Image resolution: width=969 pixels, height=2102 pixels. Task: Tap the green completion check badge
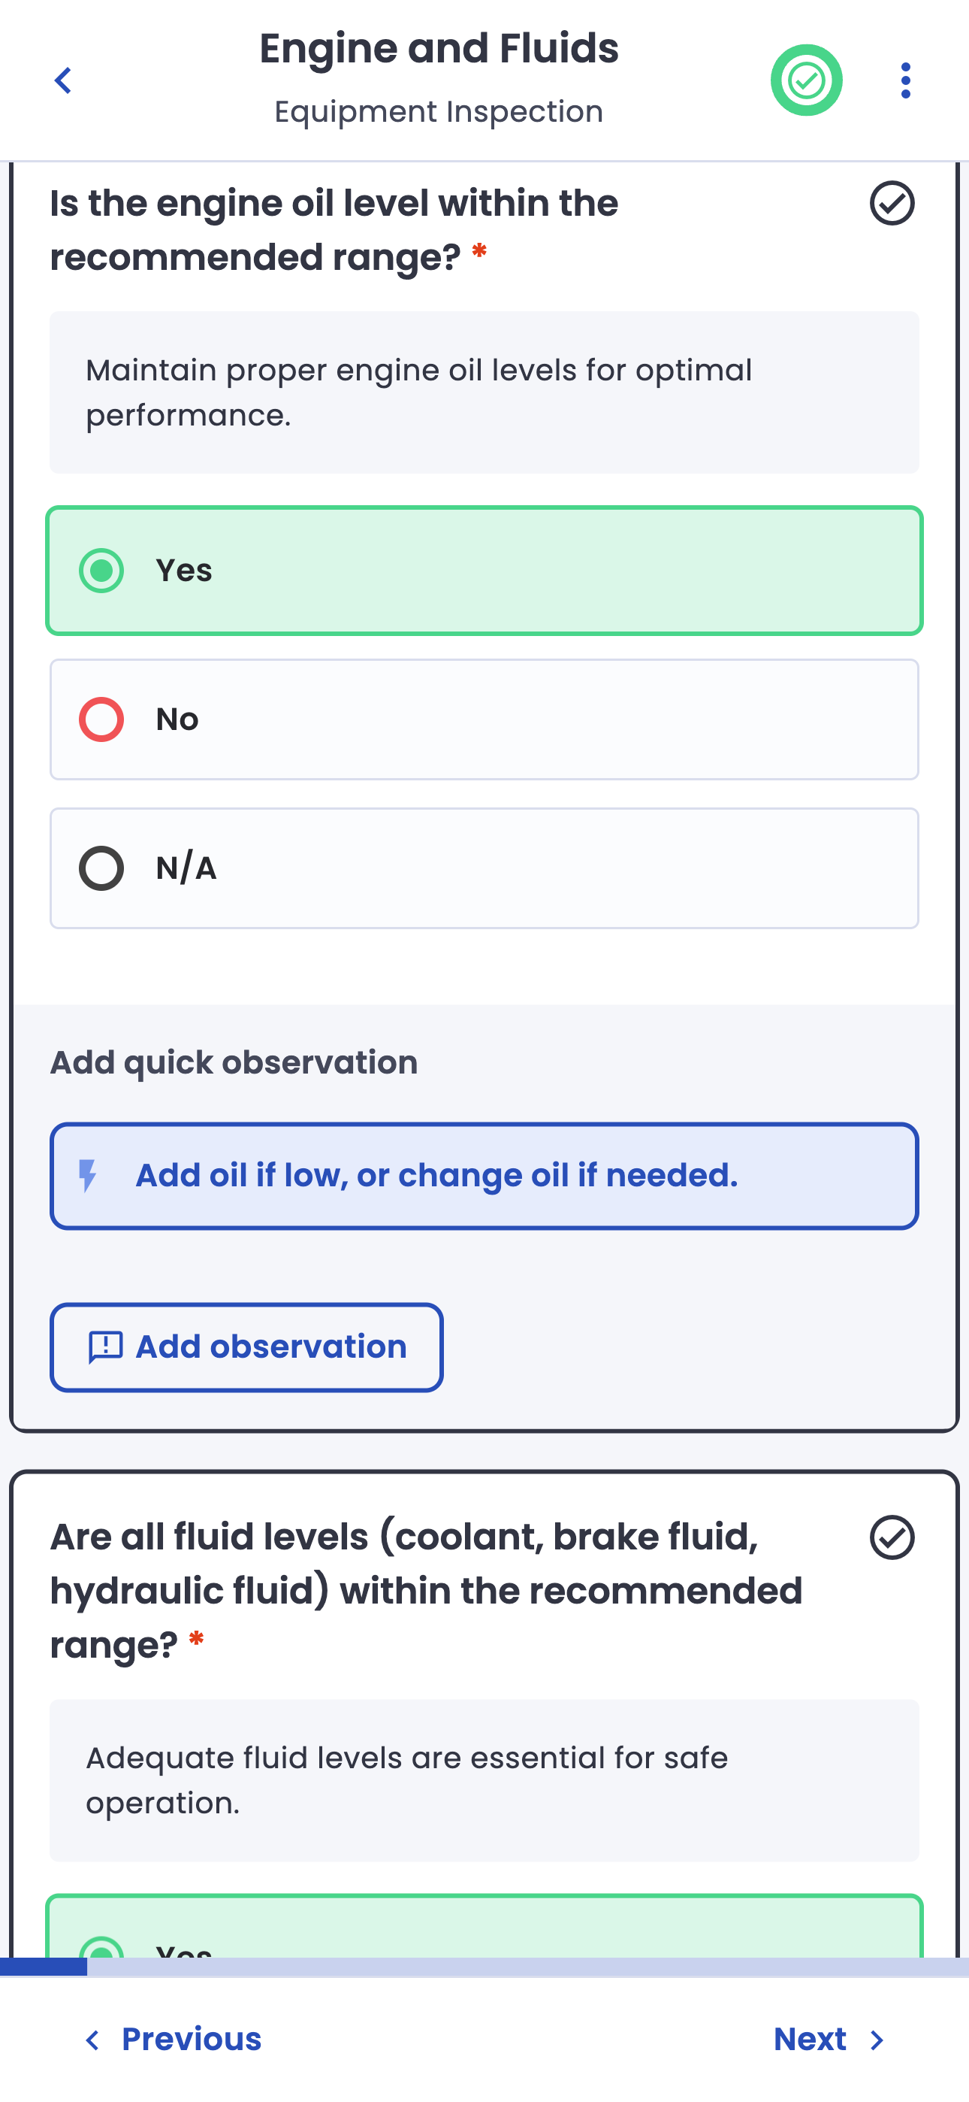point(806,80)
